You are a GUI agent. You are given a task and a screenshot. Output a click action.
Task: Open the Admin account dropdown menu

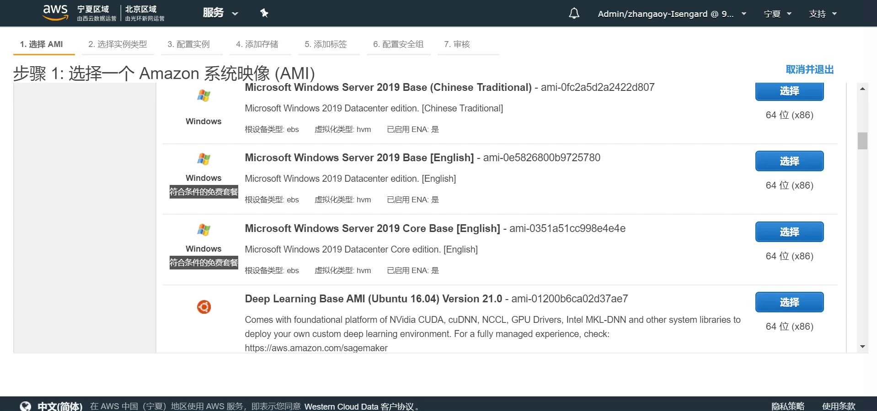(672, 14)
